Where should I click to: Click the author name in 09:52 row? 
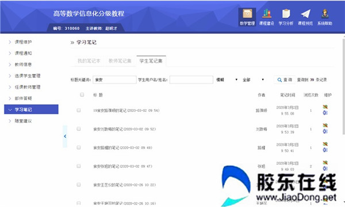(x=261, y=129)
